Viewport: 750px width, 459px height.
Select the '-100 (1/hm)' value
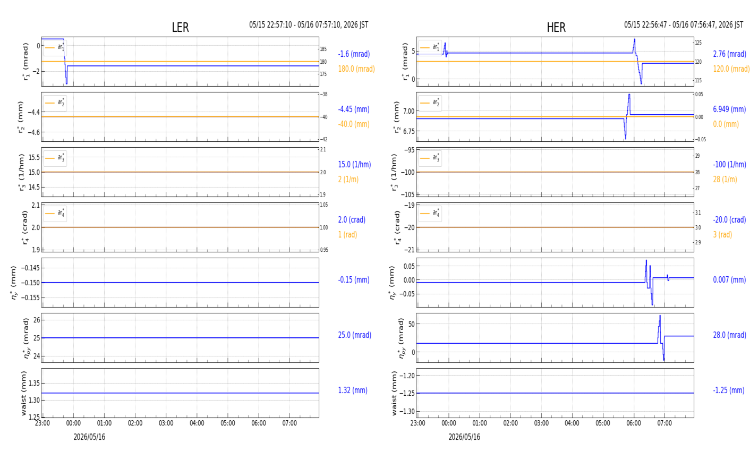tap(729, 165)
